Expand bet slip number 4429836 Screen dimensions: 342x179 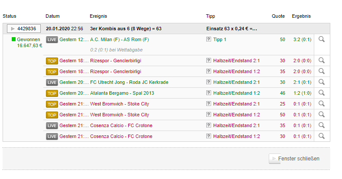tap(24, 29)
